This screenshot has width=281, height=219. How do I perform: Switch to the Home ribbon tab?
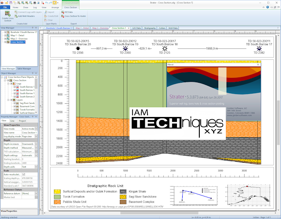pos(15,7)
